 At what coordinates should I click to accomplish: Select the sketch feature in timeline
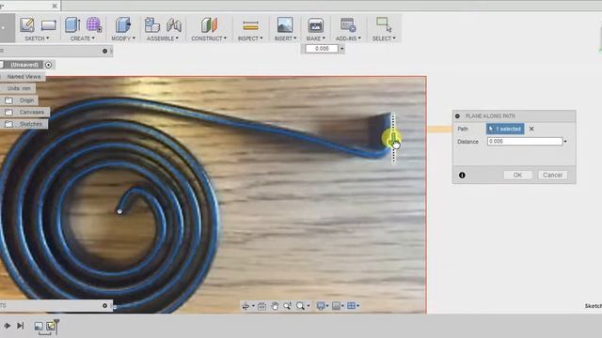(50, 326)
